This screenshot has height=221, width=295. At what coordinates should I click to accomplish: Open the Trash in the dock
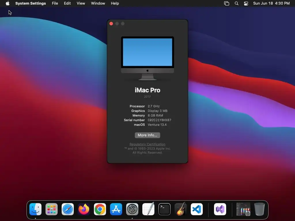(x=260, y=209)
